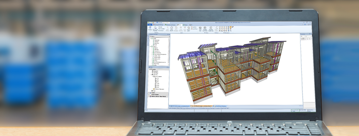
Task: Collapse the Levels node in Visibility Switches
Action: click(x=151, y=39)
